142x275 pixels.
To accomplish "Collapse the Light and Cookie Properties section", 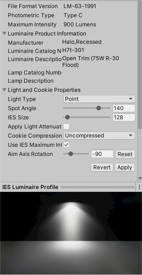I will coord(4,90).
